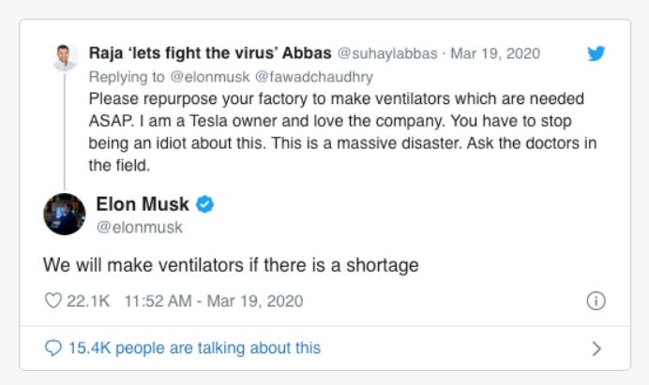Like the tweet with the heart icon
Viewport: 649px width, 385px height.
[x=53, y=302]
